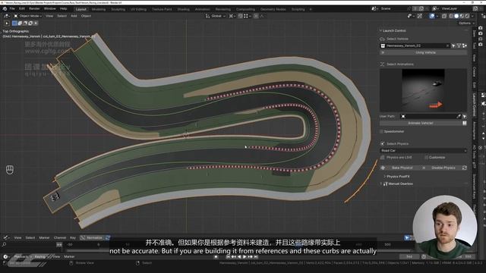Toggle proportional editing icon

(256, 16)
